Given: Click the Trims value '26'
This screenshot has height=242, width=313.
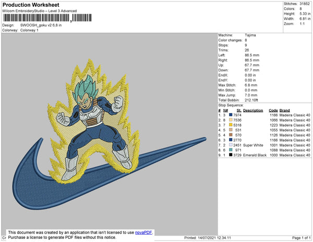Looking at the screenshot, I should coord(247,50).
